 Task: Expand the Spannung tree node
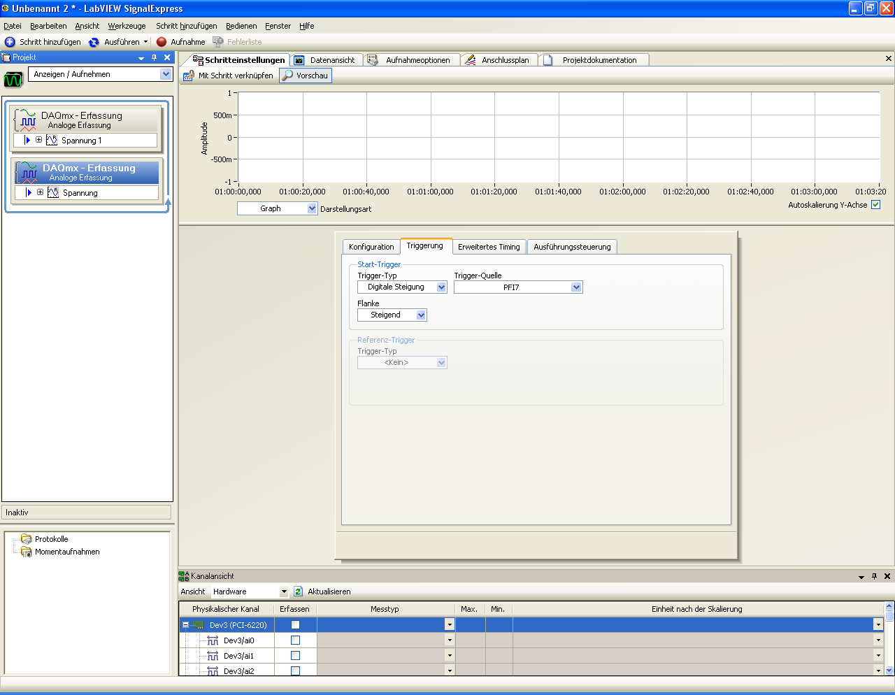[x=41, y=193]
